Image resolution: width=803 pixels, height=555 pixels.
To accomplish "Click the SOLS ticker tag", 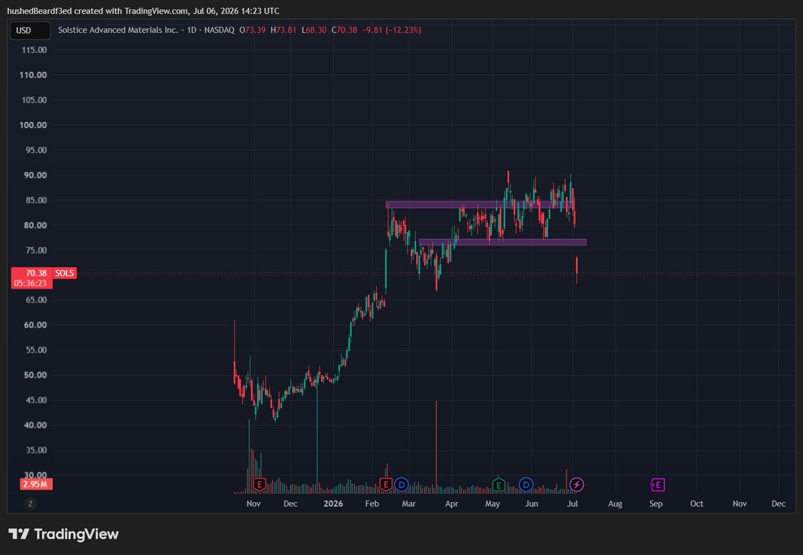I will pos(66,273).
